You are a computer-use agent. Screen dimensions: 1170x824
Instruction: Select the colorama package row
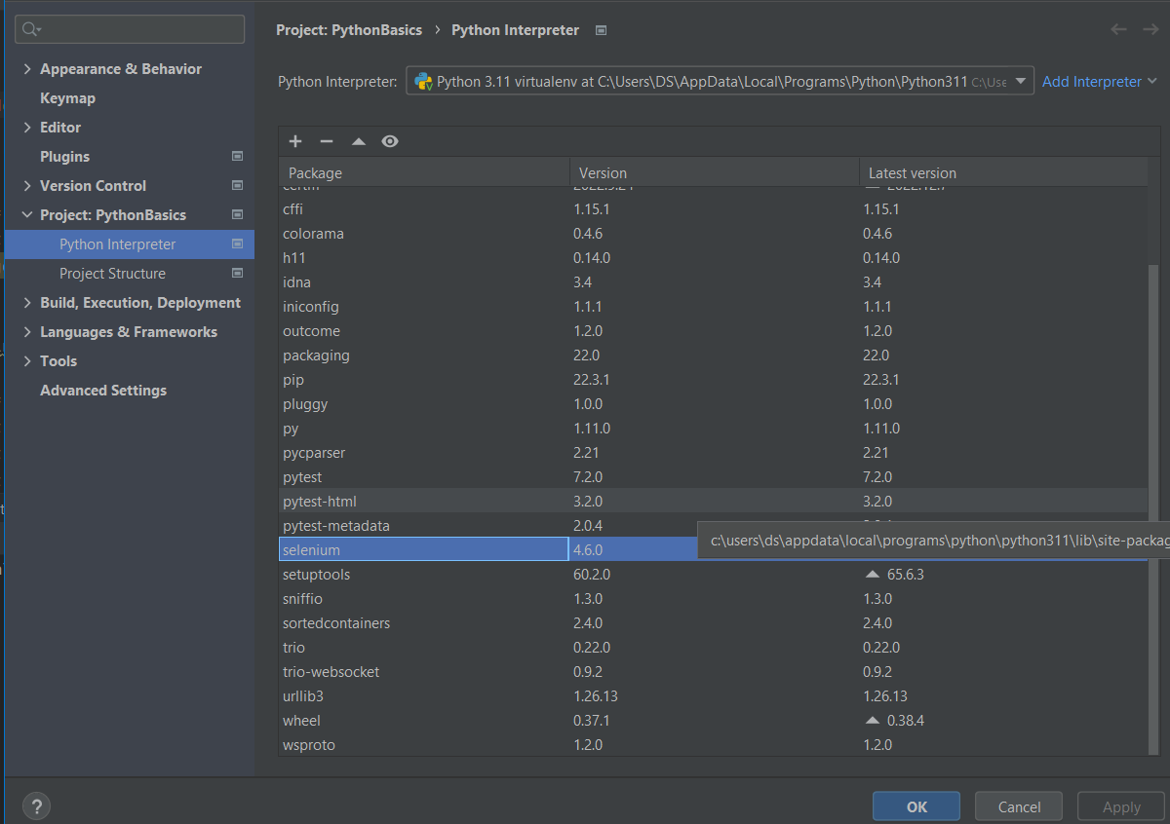[x=712, y=234]
